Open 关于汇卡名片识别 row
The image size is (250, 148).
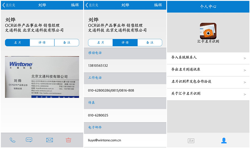pyautogui.click(x=208, y=94)
